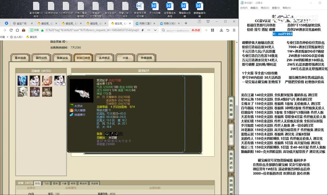Expand the bookmarks 收藏 dropdown arrow
328x195 pixels.
(7, 37)
